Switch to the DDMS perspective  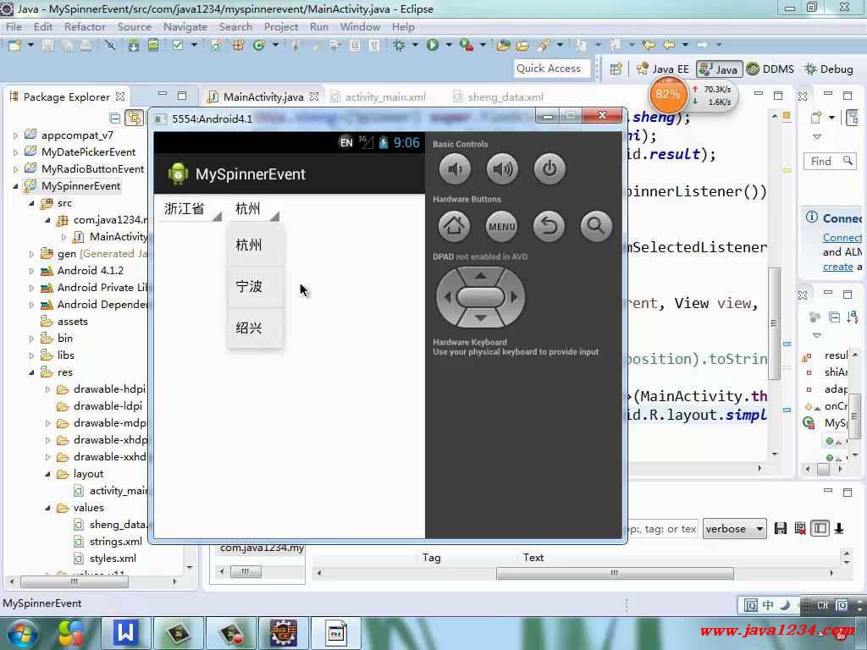point(770,69)
